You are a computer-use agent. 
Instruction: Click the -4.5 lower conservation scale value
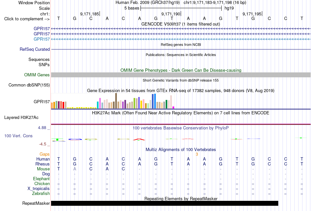point(43,144)
